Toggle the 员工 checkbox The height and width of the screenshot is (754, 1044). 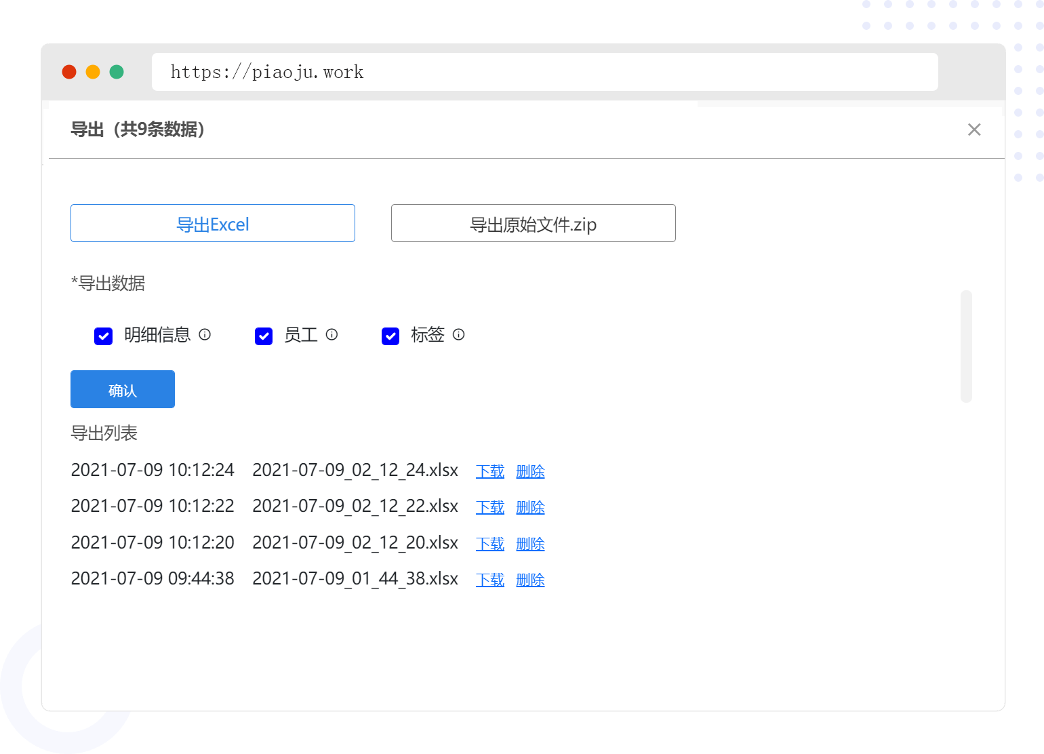tap(264, 336)
